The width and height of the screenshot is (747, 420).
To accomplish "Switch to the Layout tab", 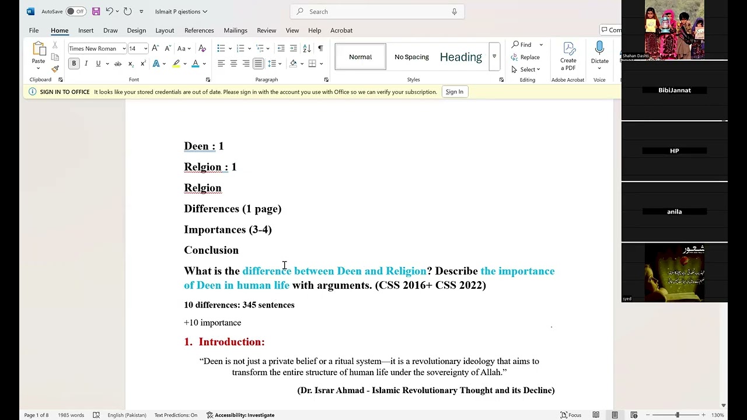I will pos(165,30).
